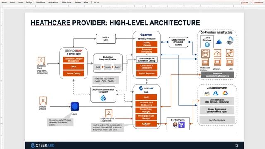This screenshot has width=265, height=149.
Task: Click the Audit & Reporting box
Action: coord(147,74)
